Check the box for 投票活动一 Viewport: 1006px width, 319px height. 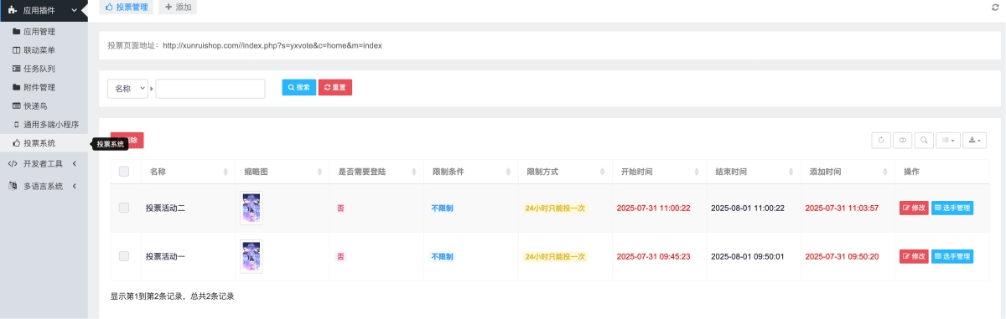pos(124,256)
